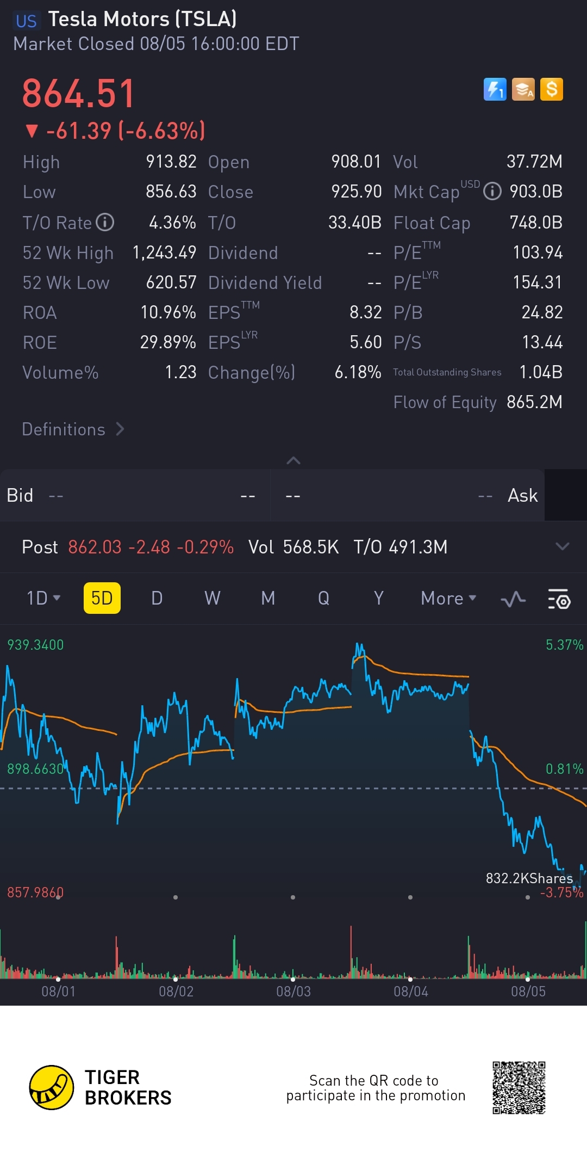Tap the Mkt Cap value 903.0B
The width and height of the screenshot is (587, 1170).
pos(536,192)
